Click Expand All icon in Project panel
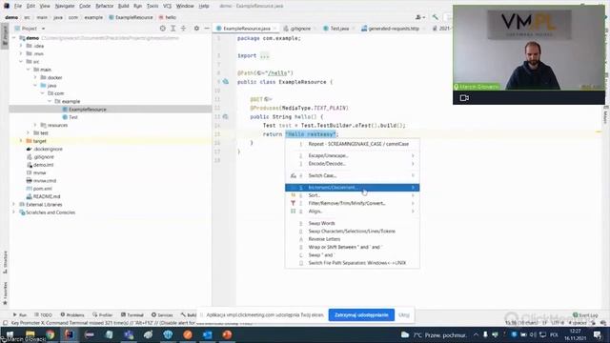This screenshot has width=610, height=343. pyautogui.click(x=173, y=29)
